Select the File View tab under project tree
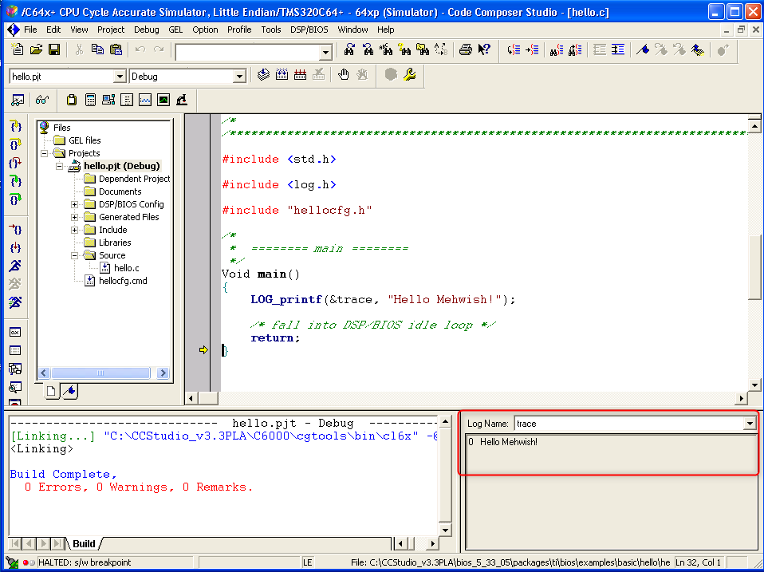The image size is (764, 572). tap(51, 391)
